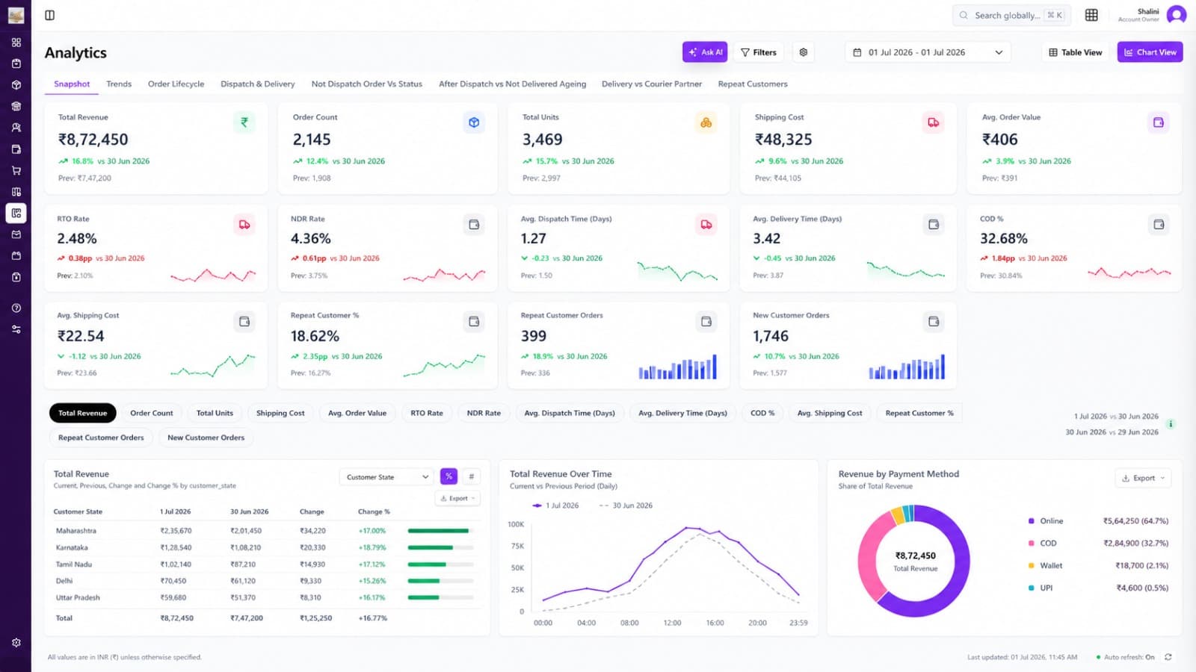Toggle the sidebar panel collapse icon
Viewport: 1196px width, 672px height.
point(49,15)
